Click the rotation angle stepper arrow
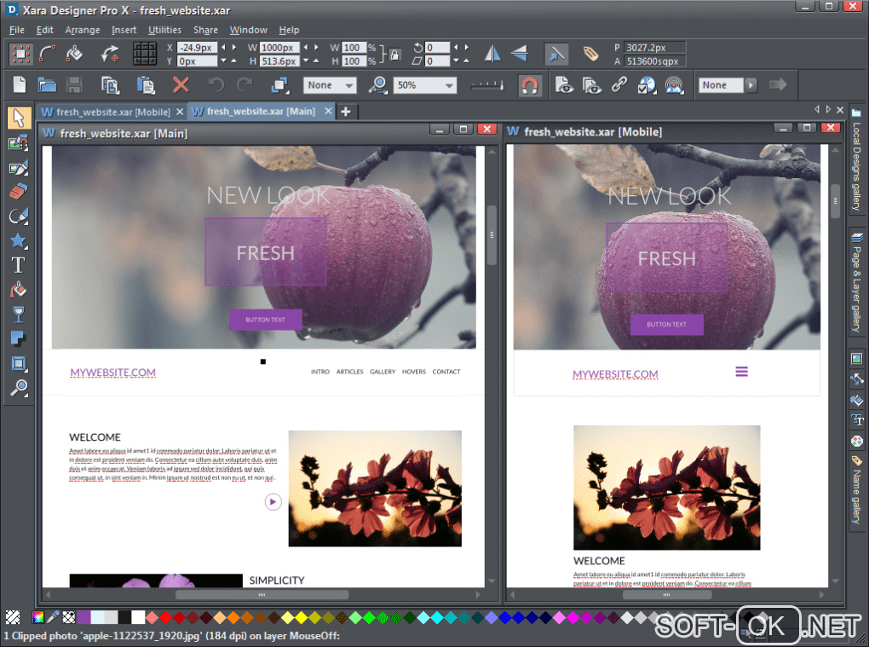 click(x=467, y=48)
